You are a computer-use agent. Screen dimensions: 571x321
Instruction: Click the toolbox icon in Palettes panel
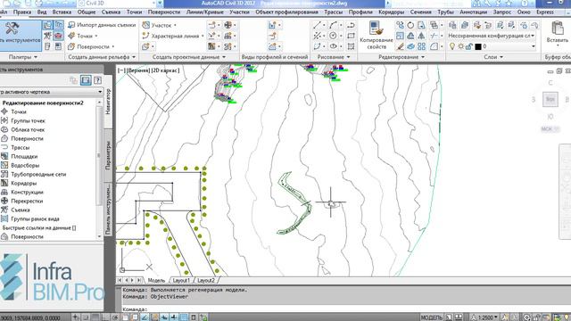[58, 36]
